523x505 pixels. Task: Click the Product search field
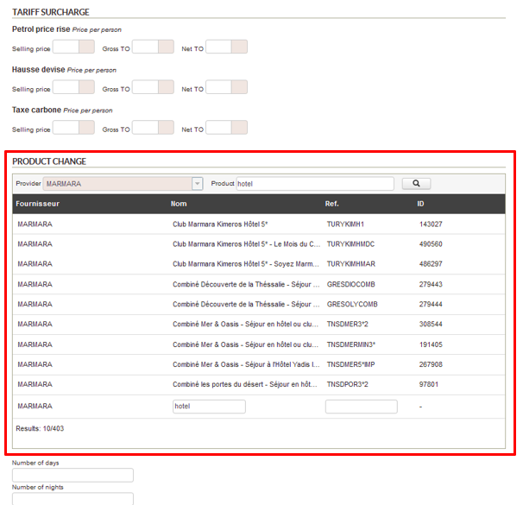(x=314, y=183)
